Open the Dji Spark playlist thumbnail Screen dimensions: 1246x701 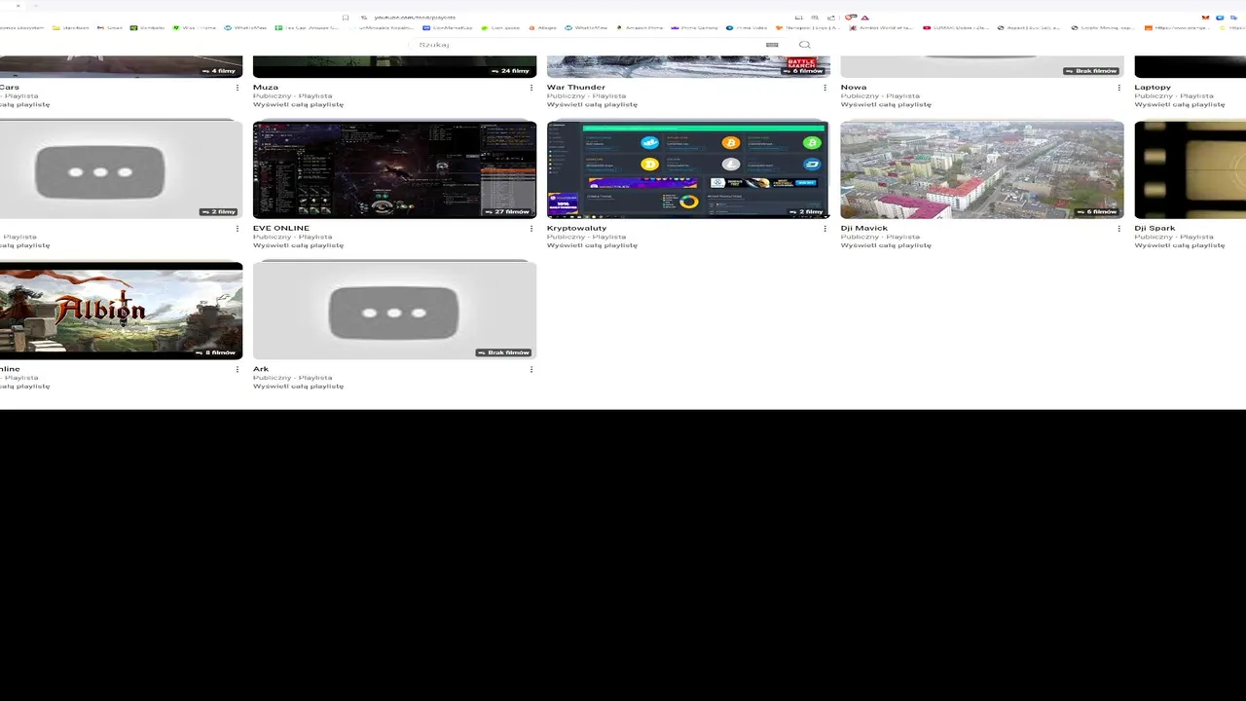pyautogui.click(x=1190, y=169)
